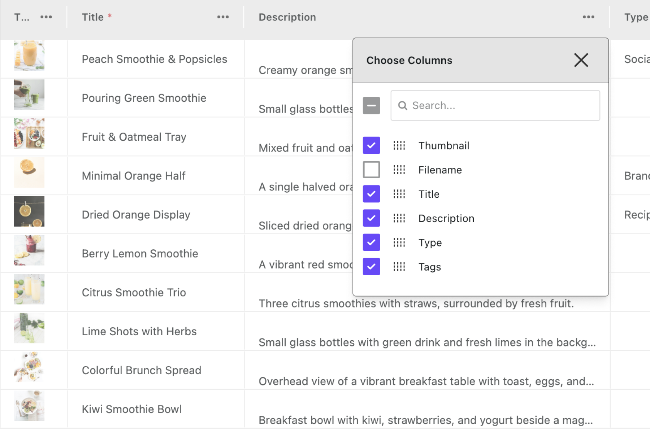The height and width of the screenshot is (433, 650).
Task: Open the first column's options menu
Action: (x=46, y=17)
